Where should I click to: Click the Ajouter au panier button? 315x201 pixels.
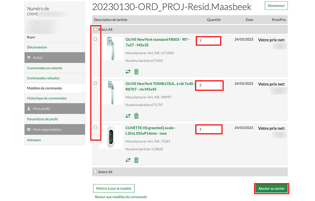(x=272, y=188)
